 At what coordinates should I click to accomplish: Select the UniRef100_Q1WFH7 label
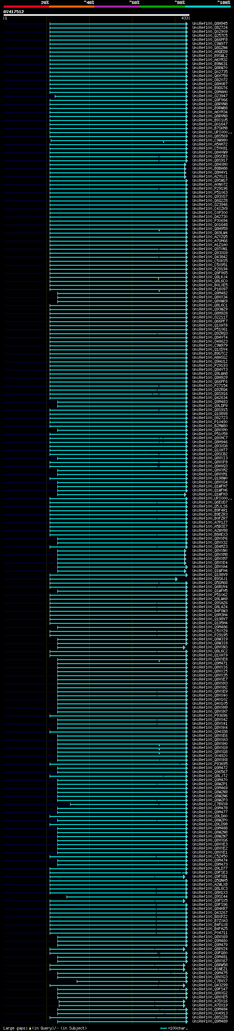pyautogui.click(x=210, y=486)
